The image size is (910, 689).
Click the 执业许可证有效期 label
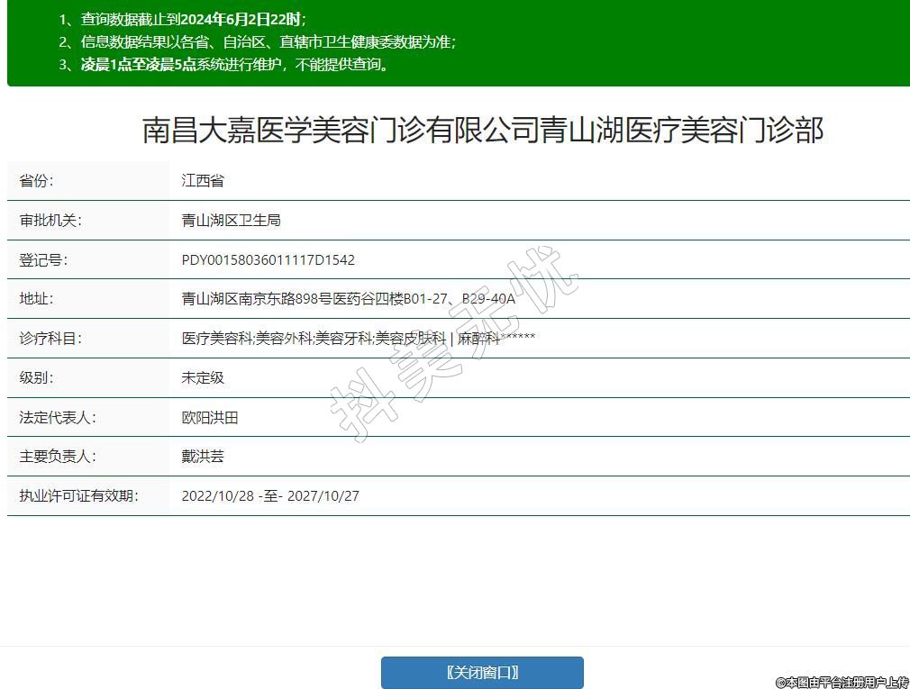pos(78,495)
